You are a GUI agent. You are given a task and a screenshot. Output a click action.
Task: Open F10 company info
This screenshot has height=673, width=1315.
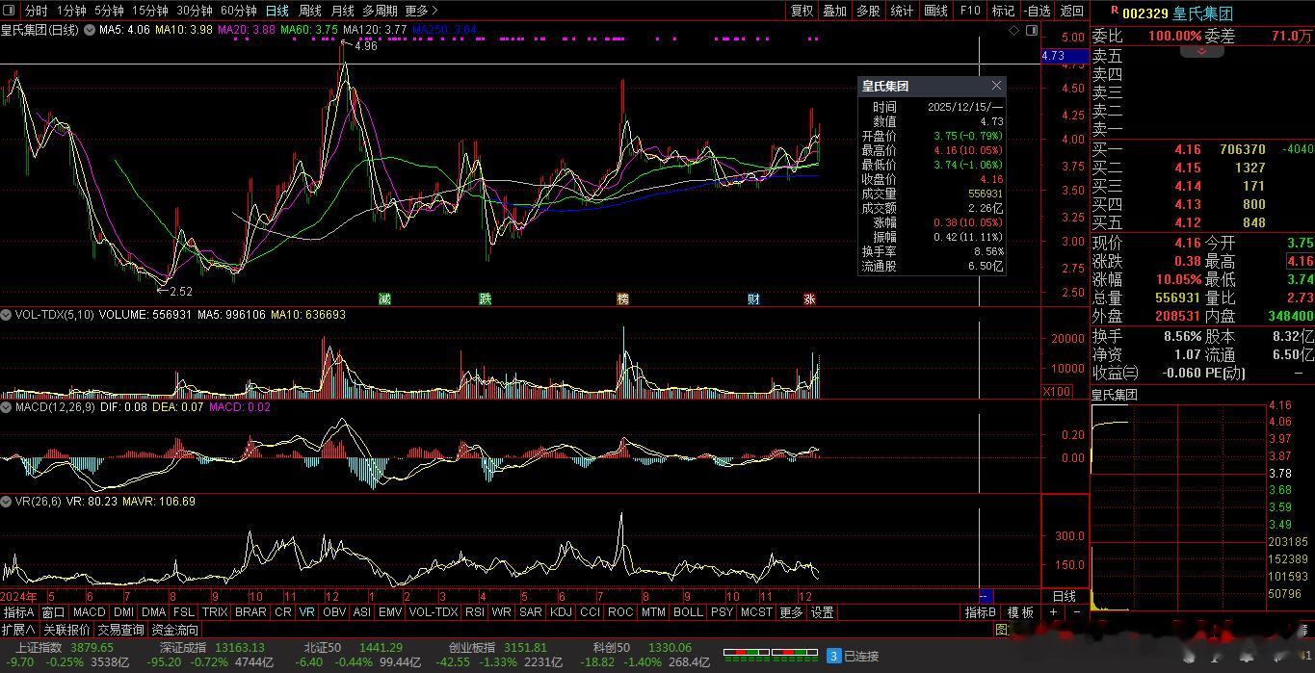(969, 11)
